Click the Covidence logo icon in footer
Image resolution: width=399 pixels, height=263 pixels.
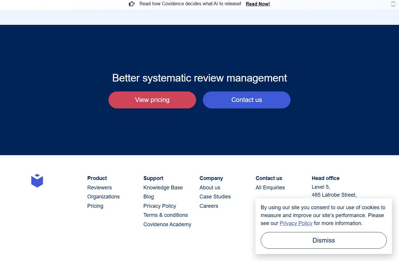click(x=37, y=181)
